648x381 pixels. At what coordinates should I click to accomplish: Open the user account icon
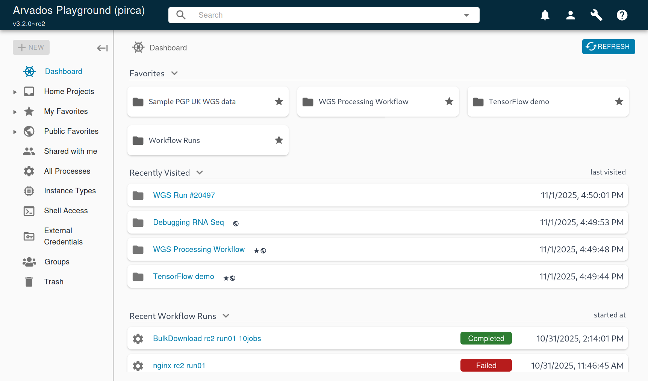tap(571, 15)
